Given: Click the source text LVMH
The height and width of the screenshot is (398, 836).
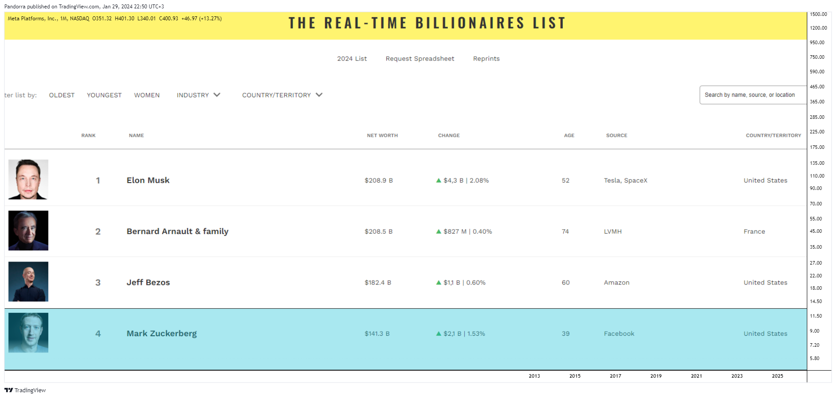Looking at the screenshot, I should tap(613, 231).
